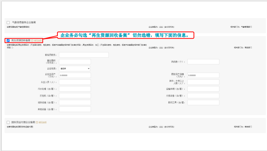
Task: Focus the 从业人员(人) input field
Action: (x=74, y=82)
